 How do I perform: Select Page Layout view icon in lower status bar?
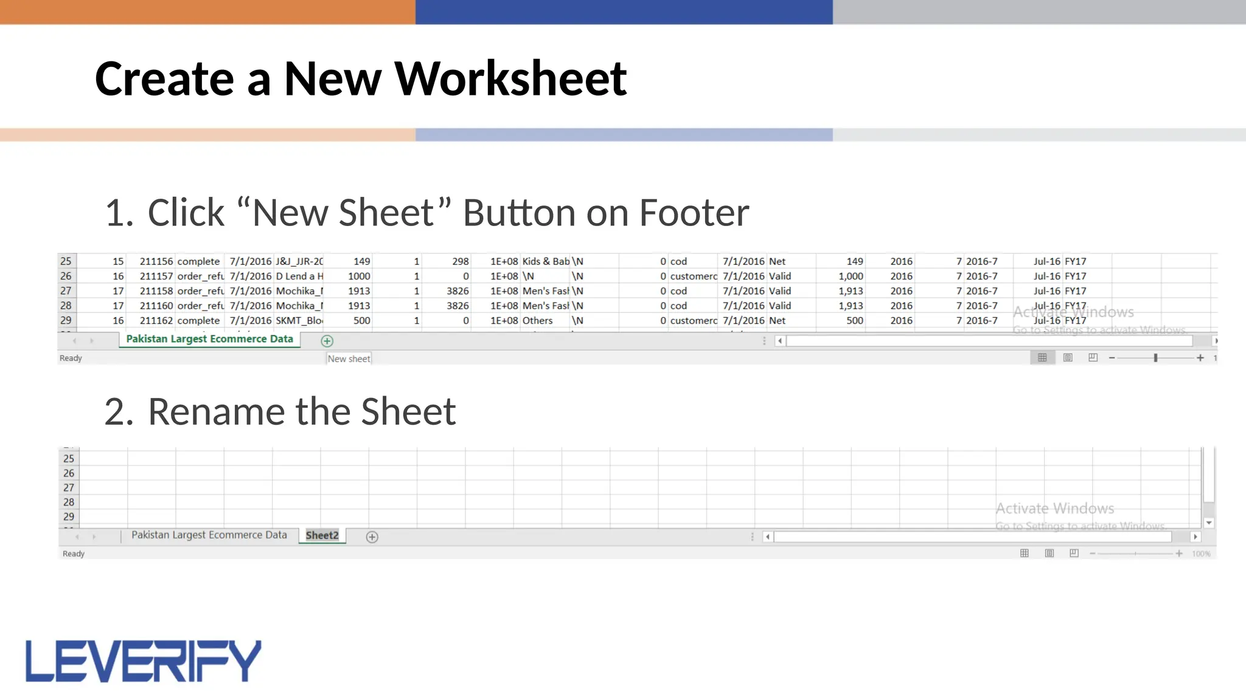pyautogui.click(x=1049, y=554)
